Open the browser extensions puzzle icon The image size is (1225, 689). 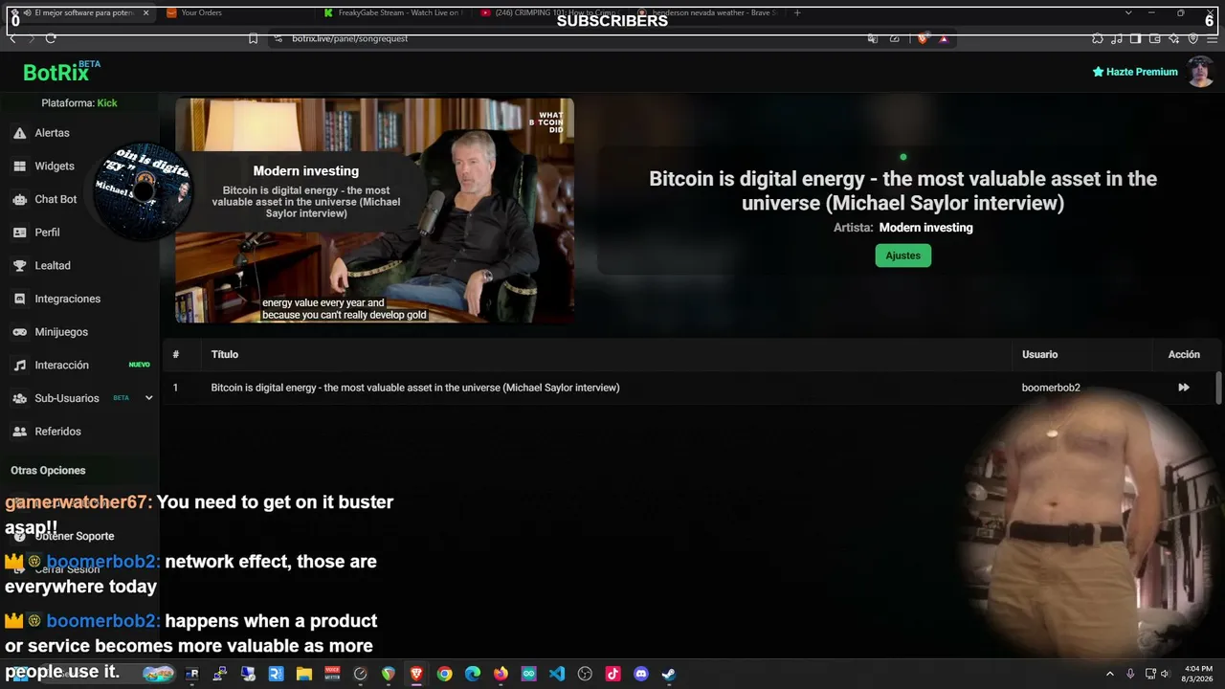pyautogui.click(x=1097, y=38)
